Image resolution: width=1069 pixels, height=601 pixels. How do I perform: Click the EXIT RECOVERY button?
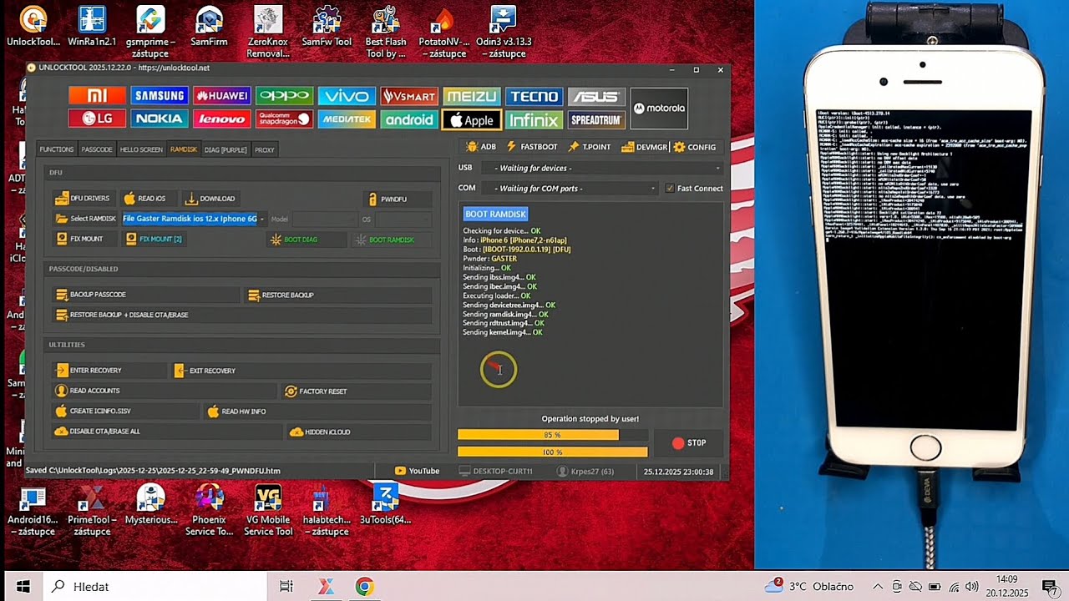point(301,371)
